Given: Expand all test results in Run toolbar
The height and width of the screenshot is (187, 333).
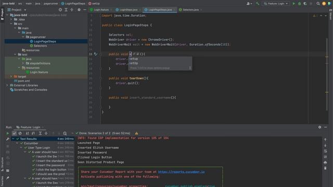Looking at the screenshot, I should point(40,133).
